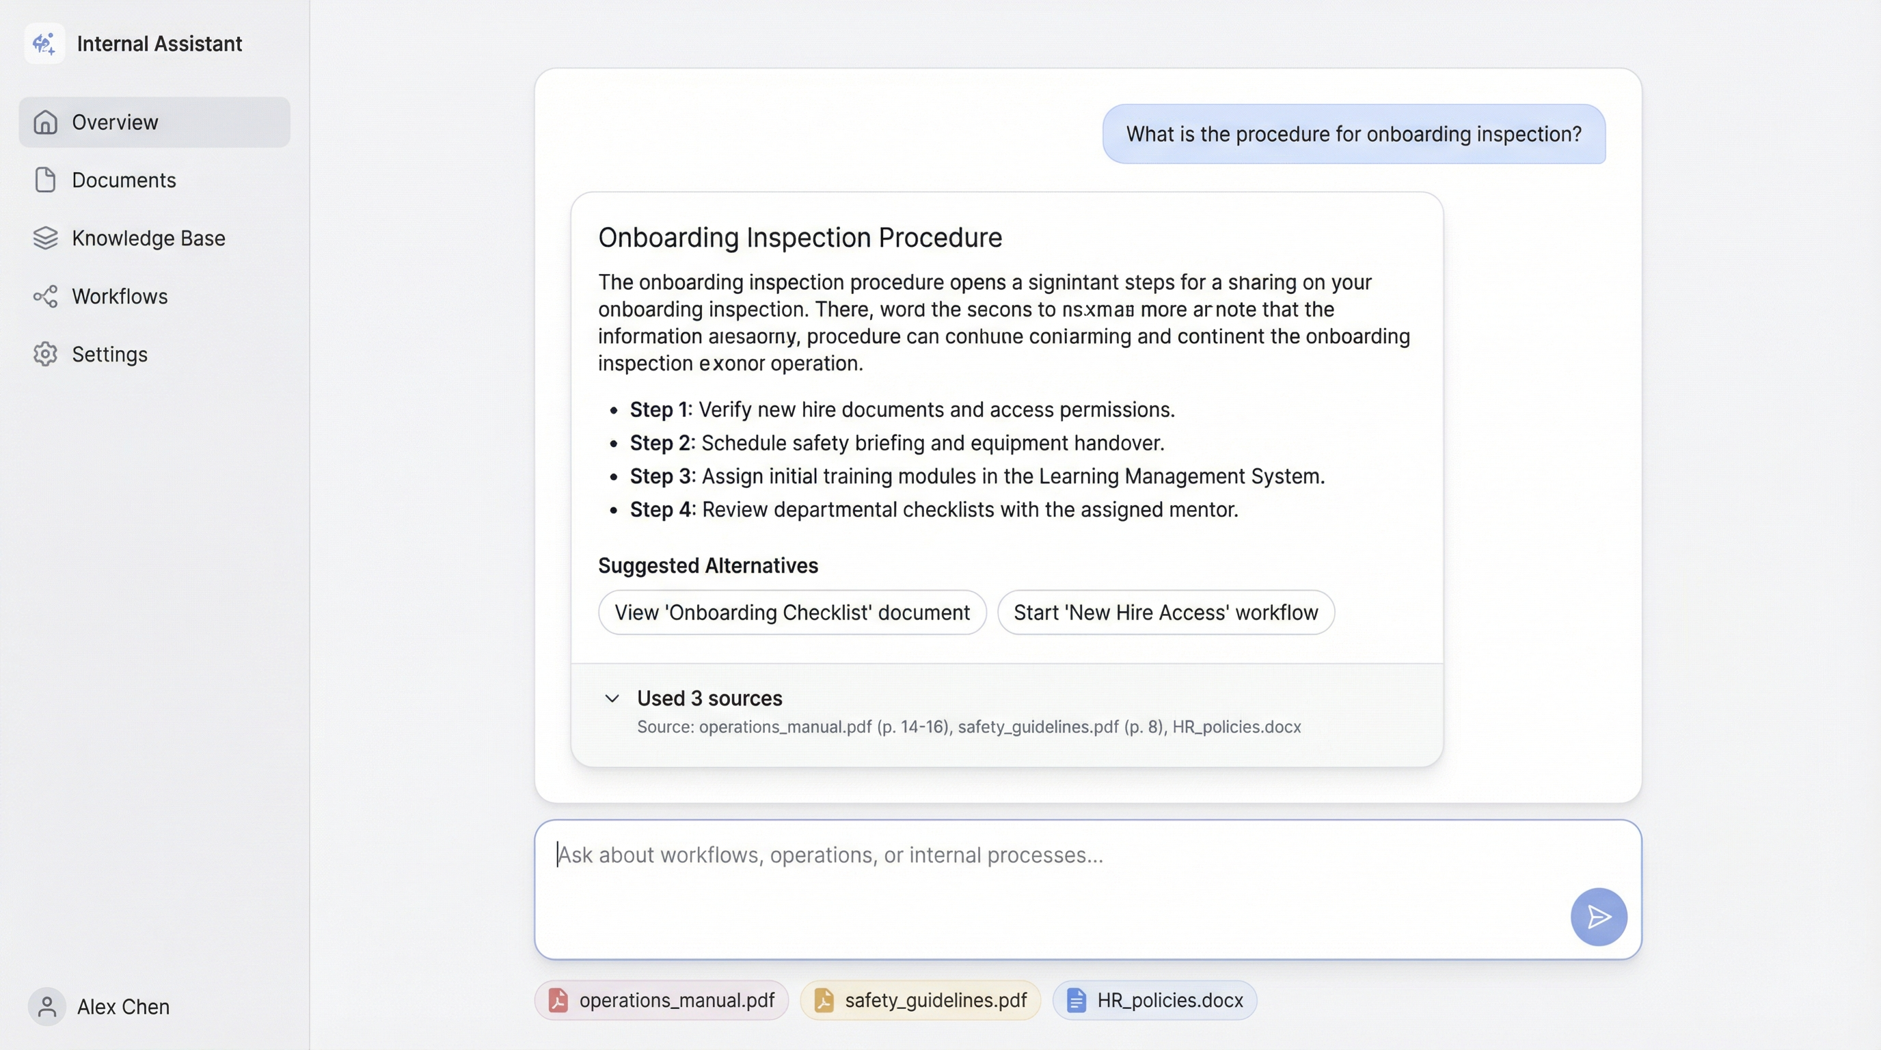Go to the Workflows section
Viewport: 1881px width, 1050px height.
120,297
